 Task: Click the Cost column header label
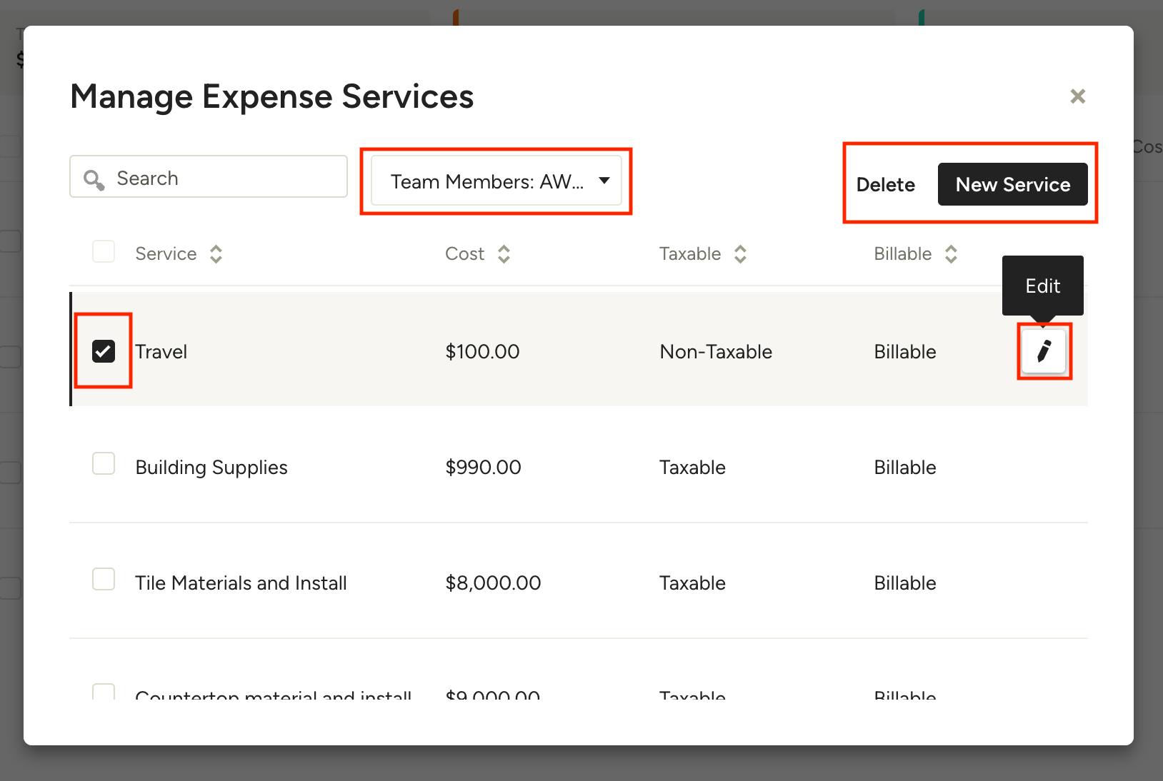click(465, 254)
